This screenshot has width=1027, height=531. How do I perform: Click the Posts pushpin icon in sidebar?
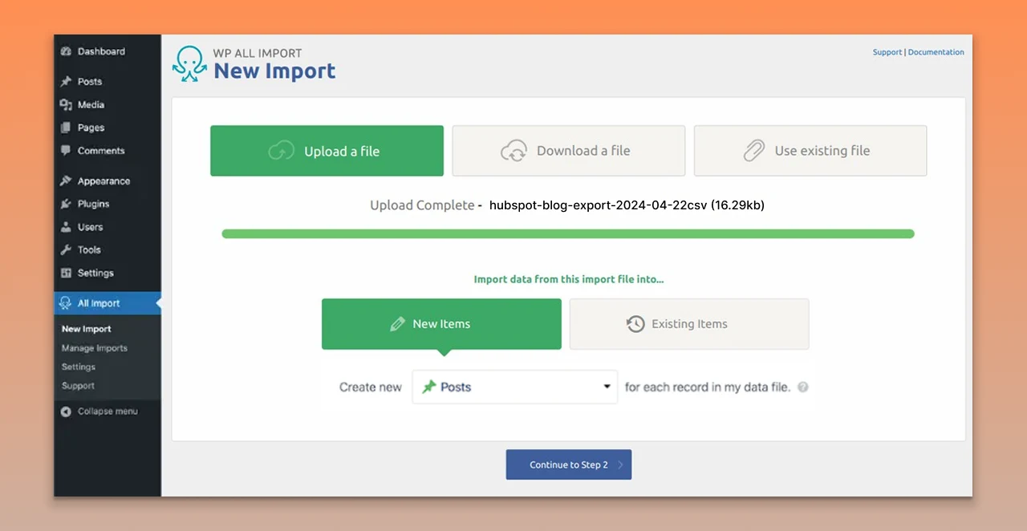[x=67, y=82]
